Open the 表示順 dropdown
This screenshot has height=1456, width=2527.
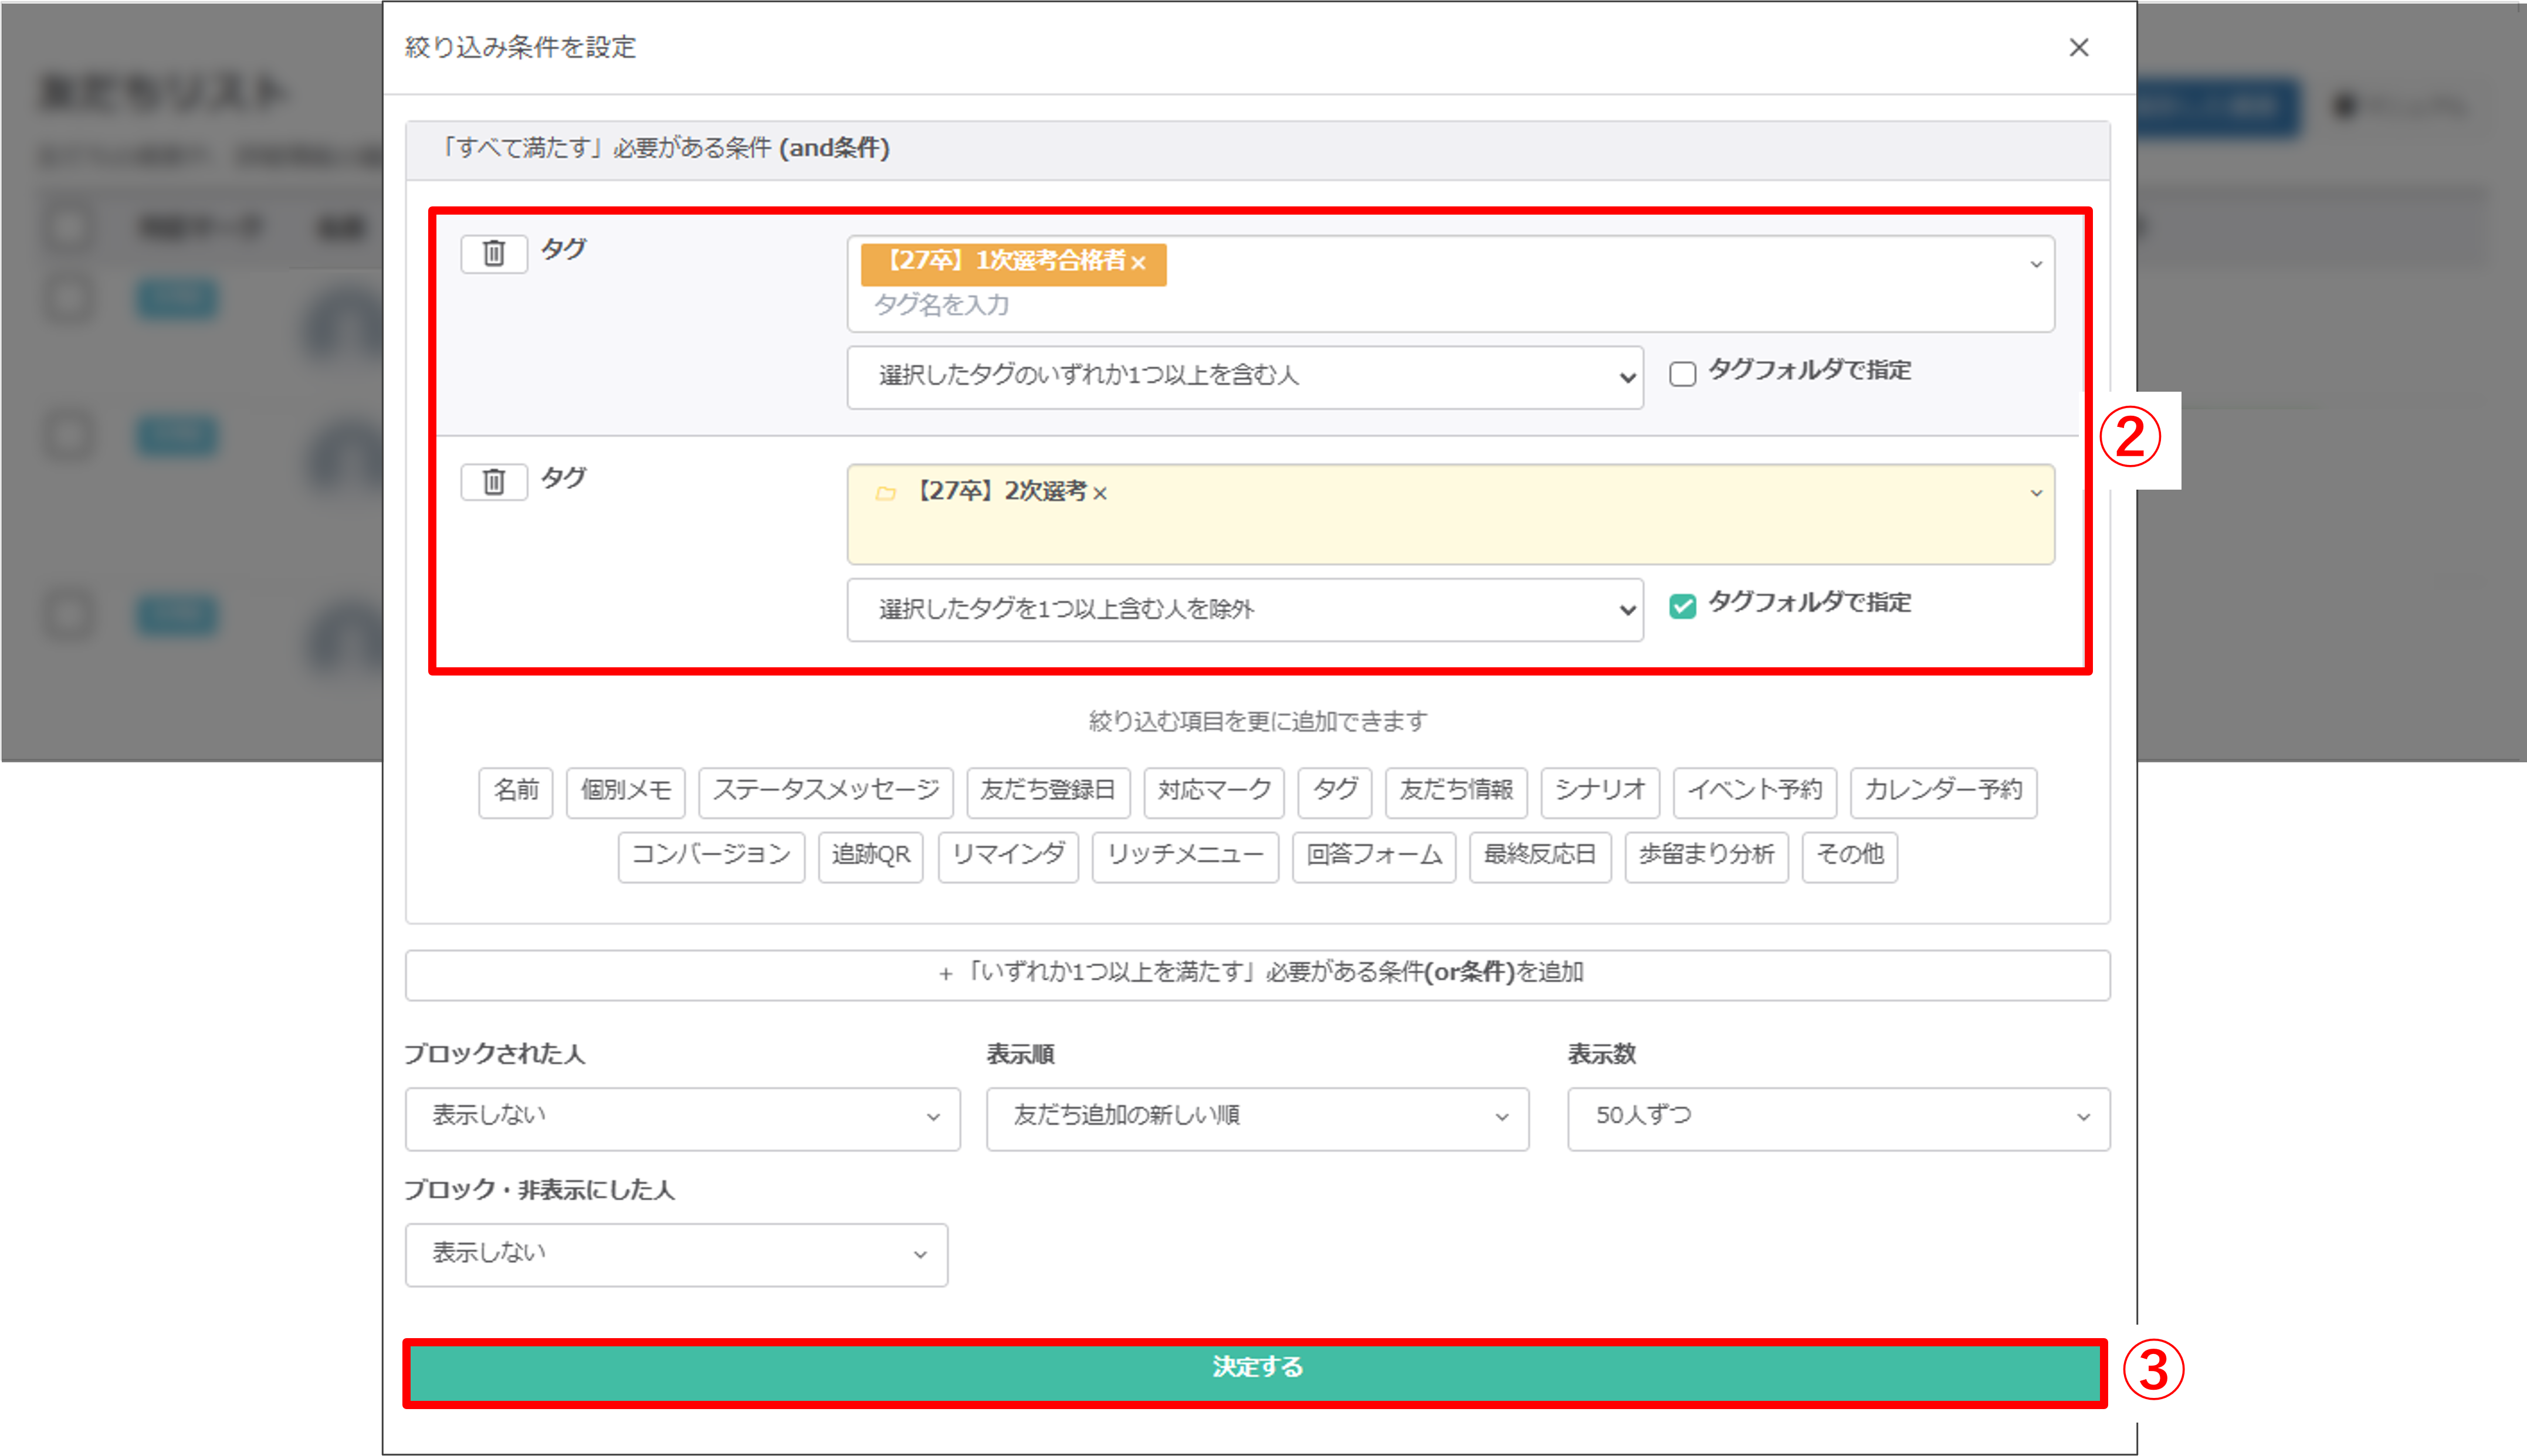click(1257, 1118)
